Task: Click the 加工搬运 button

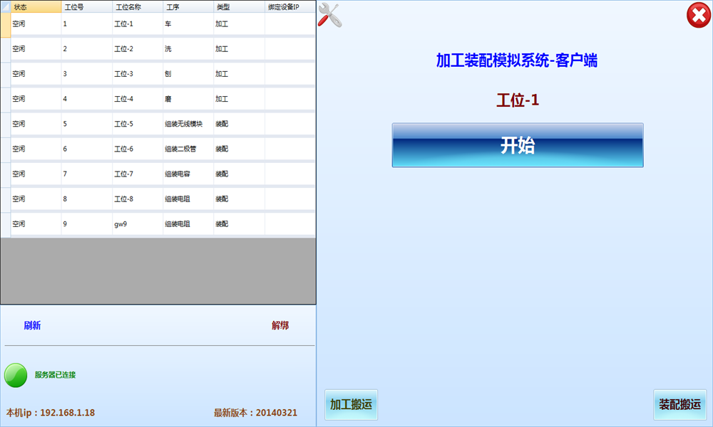Action: [x=351, y=404]
